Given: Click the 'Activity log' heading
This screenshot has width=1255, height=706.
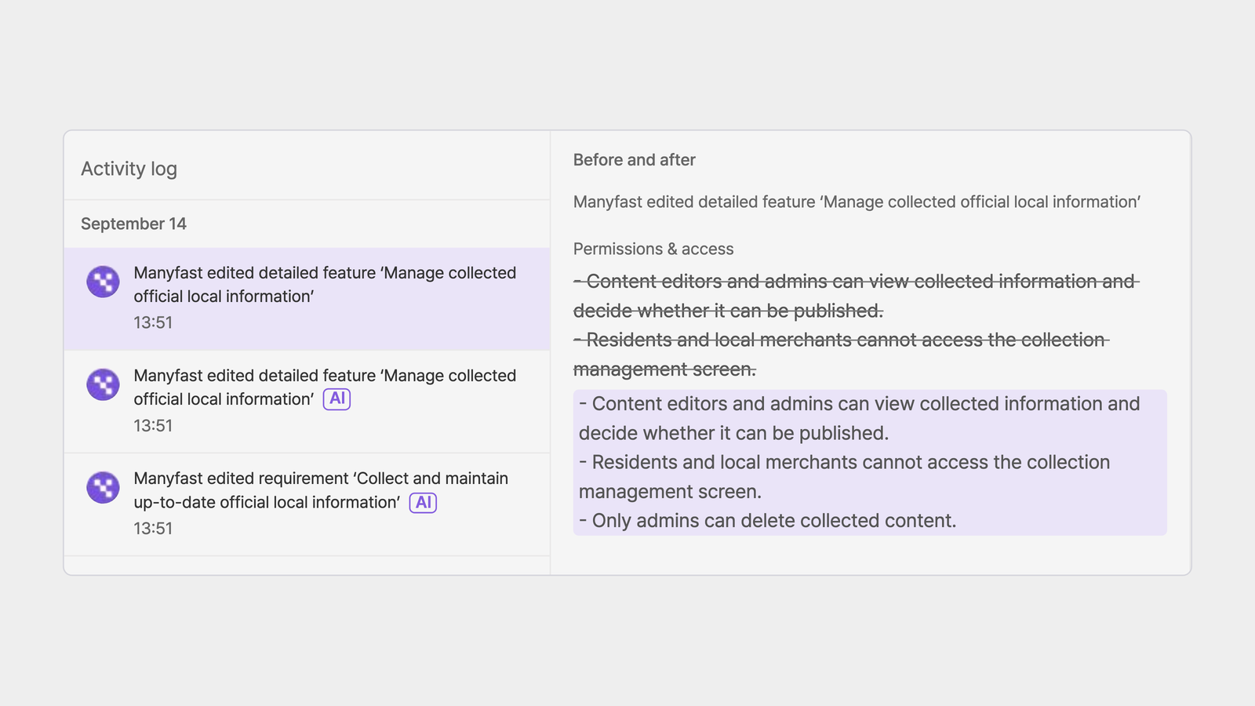Looking at the screenshot, I should pyautogui.click(x=129, y=169).
